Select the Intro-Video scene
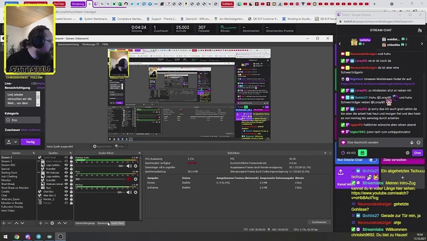This screenshot has height=241, width=427. click(x=8, y=211)
